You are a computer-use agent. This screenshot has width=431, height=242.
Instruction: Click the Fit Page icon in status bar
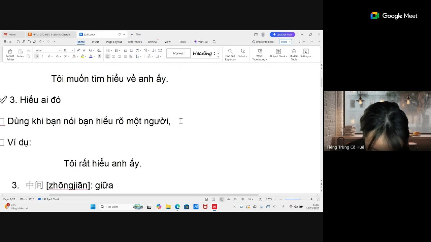260,199
